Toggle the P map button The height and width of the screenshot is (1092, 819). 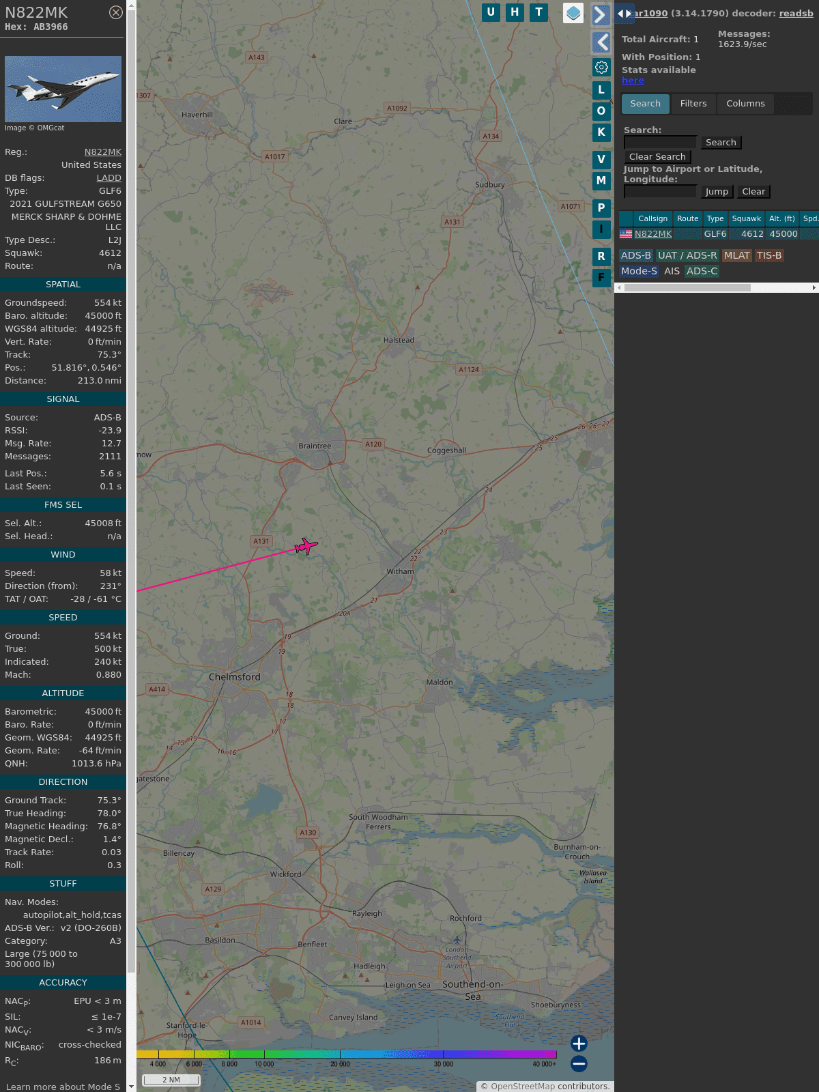(601, 207)
